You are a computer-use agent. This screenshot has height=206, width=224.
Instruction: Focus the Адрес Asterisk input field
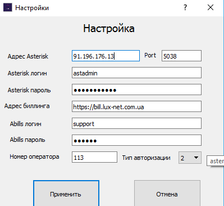point(106,56)
